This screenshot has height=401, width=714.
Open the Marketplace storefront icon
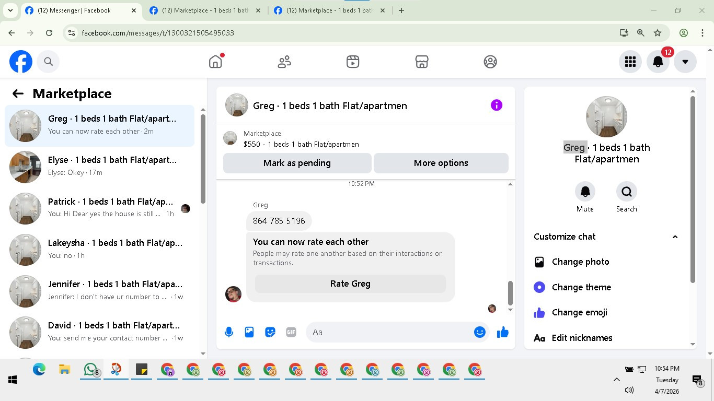[x=422, y=62]
